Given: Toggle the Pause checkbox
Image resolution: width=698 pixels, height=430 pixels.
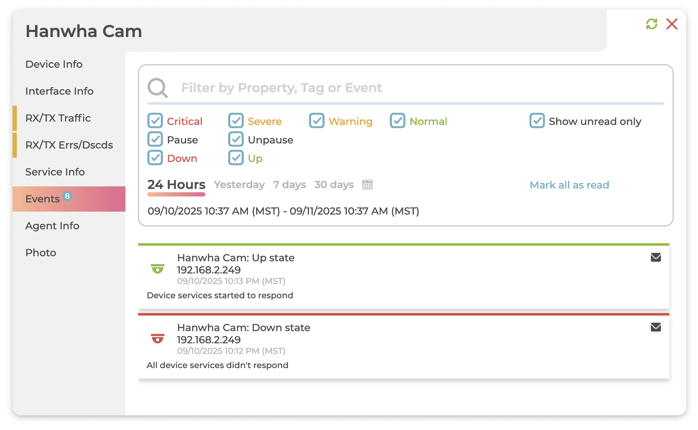Looking at the screenshot, I should click(x=155, y=139).
